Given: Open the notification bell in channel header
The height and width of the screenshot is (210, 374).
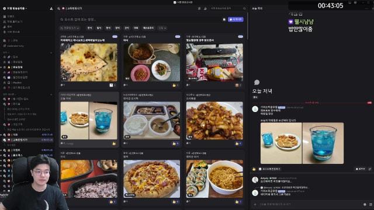Looking at the screenshot, I should pyautogui.click(x=205, y=9).
